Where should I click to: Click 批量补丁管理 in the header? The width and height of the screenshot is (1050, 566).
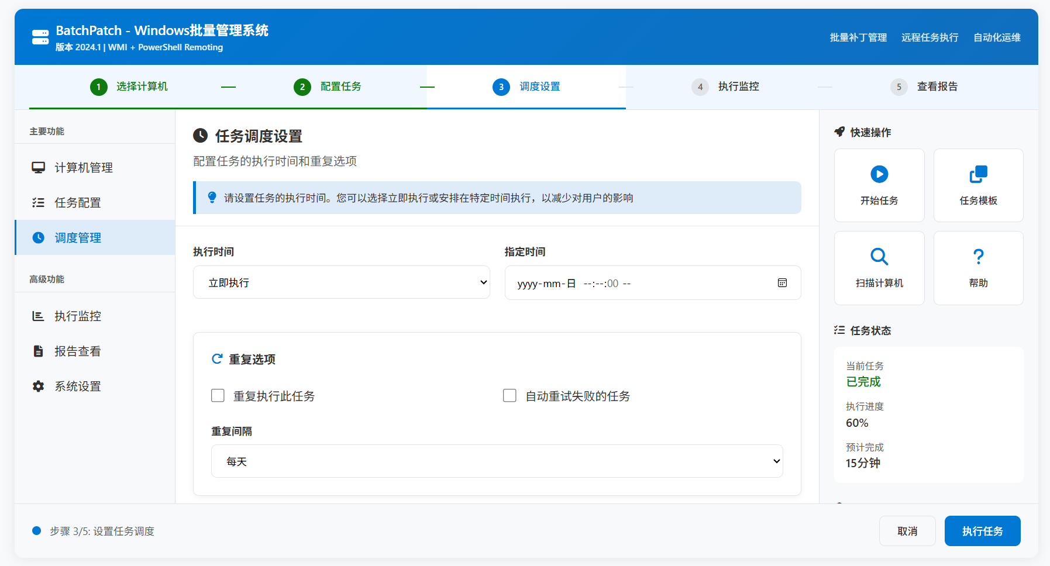(858, 37)
